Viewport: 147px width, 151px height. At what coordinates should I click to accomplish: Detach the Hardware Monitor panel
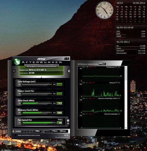tap(102, 64)
